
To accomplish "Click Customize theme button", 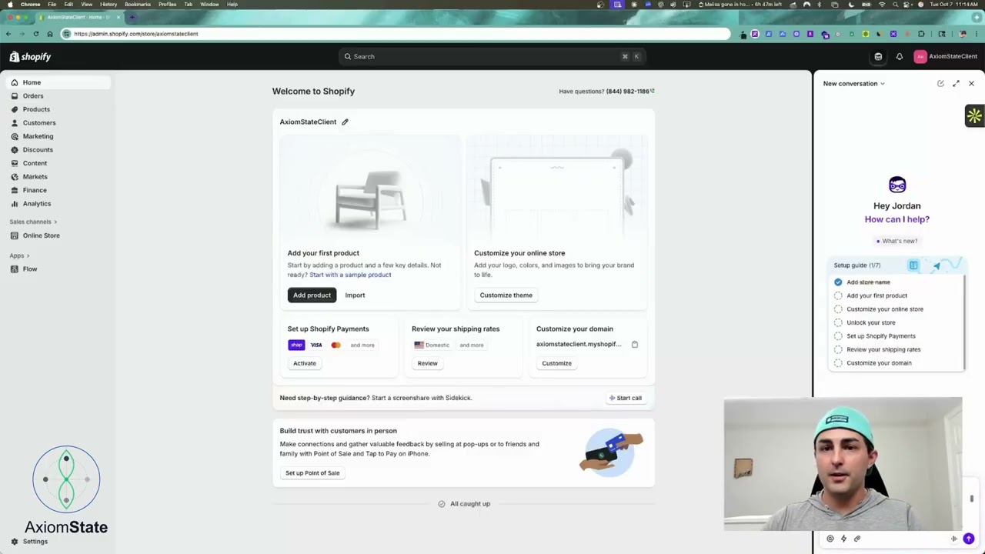I will (x=506, y=295).
